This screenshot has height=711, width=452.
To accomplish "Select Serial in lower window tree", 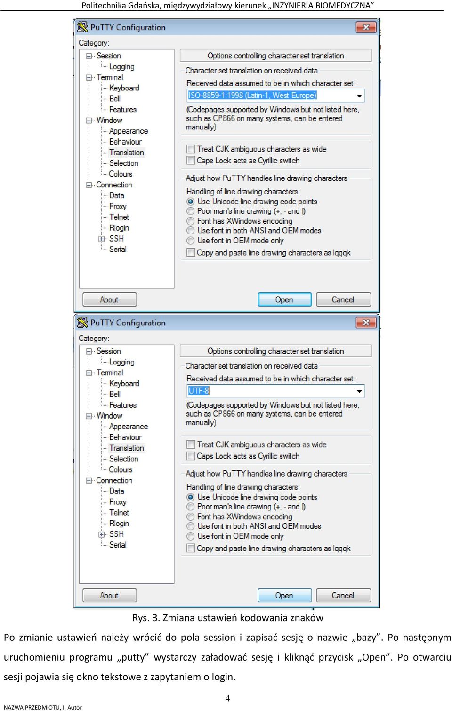I will coord(118,545).
